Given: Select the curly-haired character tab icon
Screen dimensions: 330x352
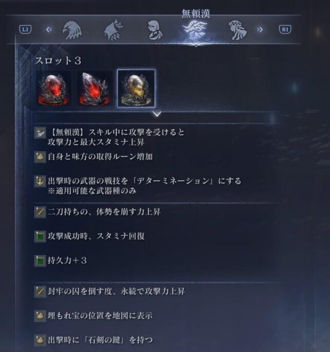Looking at the screenshot, I should pyautogui.click(x=237, y=30).
